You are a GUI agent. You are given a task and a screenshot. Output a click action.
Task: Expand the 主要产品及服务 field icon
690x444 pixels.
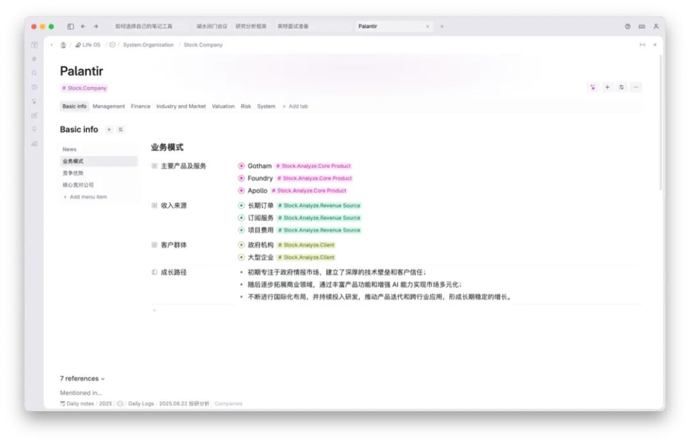(155, 166)
